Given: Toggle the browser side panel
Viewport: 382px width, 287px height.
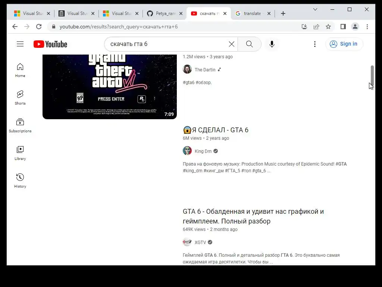Looking at the screenshot, I should coord(343,27).
